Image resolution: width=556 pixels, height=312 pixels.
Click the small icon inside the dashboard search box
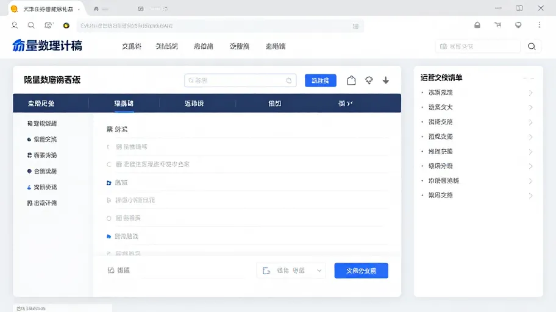(288, 80)
